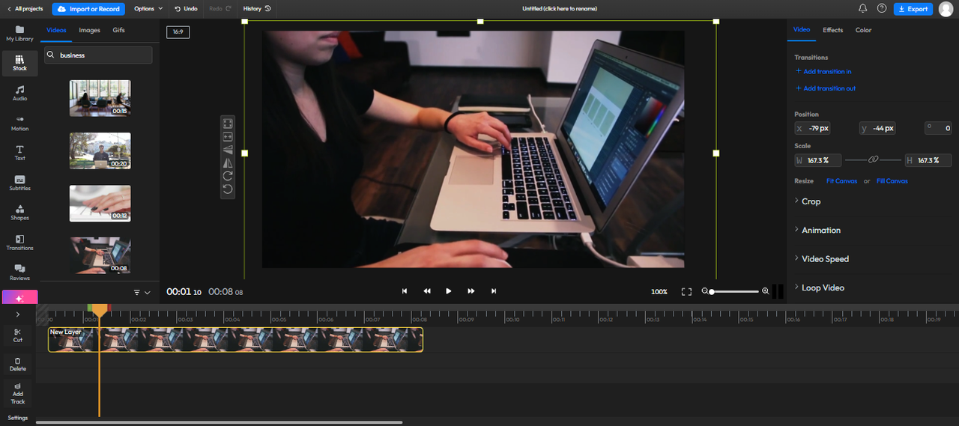
Task: Fast forward the video playback
Action: click(471, 291)
